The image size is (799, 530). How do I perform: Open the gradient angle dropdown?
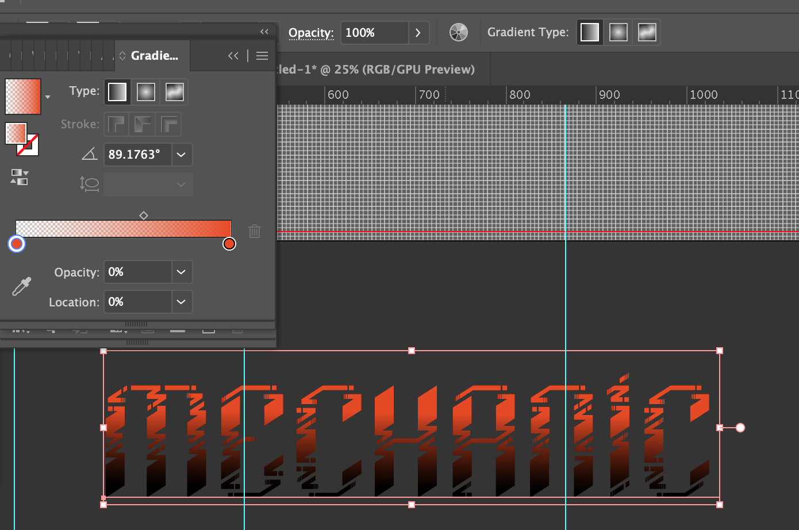181,155
